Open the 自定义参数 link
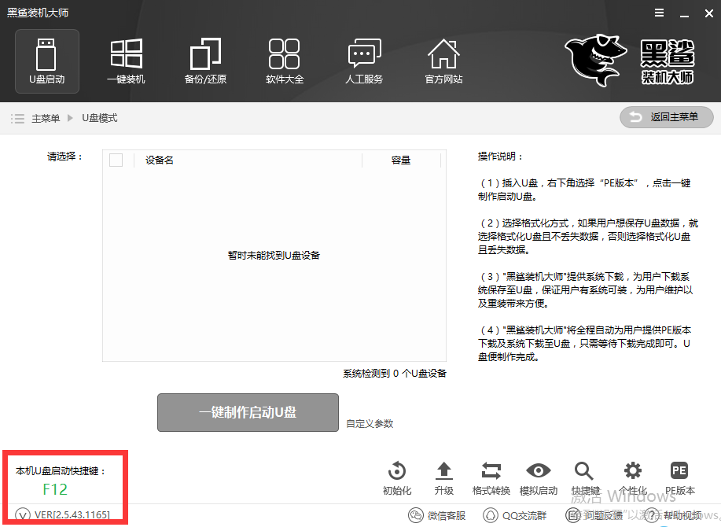This screenshot has width=721, height=527. 370,423
